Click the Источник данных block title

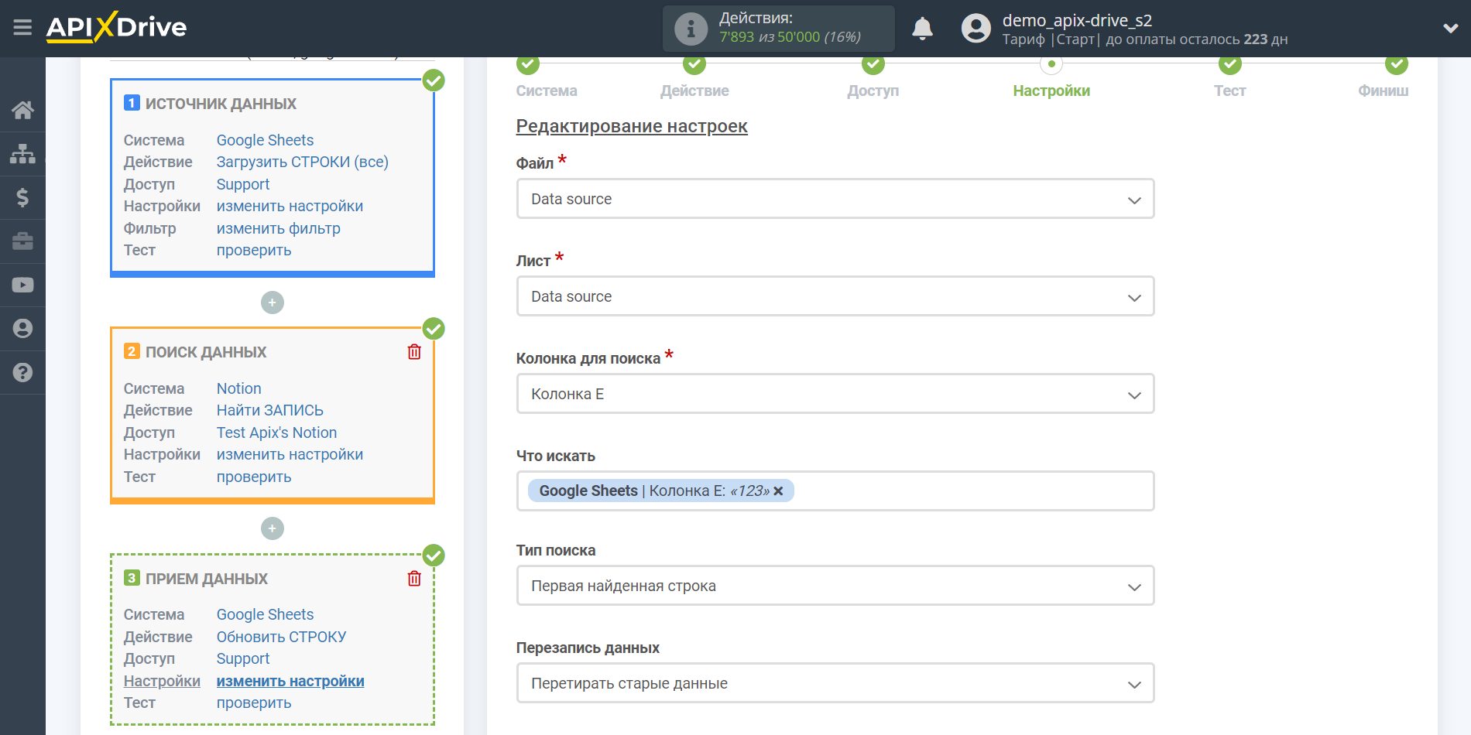point(221,104)
